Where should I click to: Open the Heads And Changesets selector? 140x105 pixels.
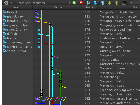pos(43,3)
